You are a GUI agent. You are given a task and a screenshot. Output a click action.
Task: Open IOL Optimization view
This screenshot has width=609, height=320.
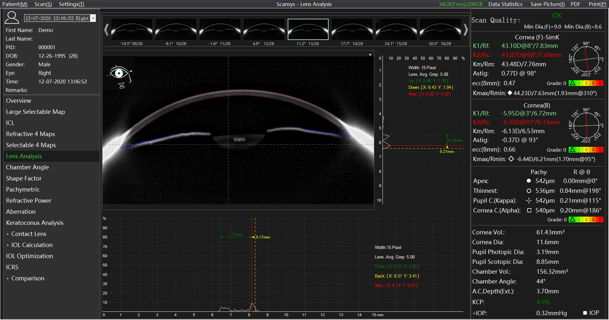point(51,256)
